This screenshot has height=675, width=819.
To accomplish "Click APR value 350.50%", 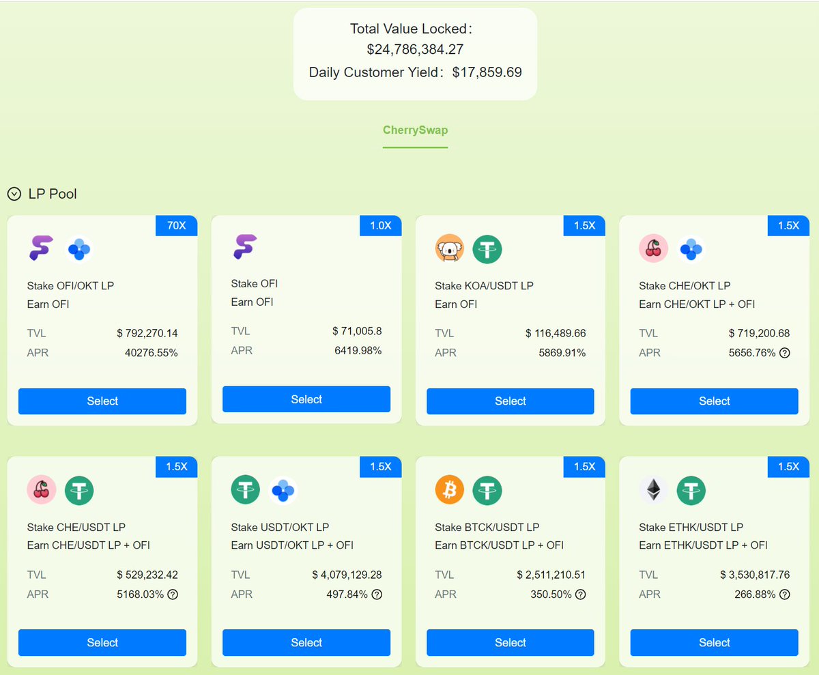I will 551,594.
